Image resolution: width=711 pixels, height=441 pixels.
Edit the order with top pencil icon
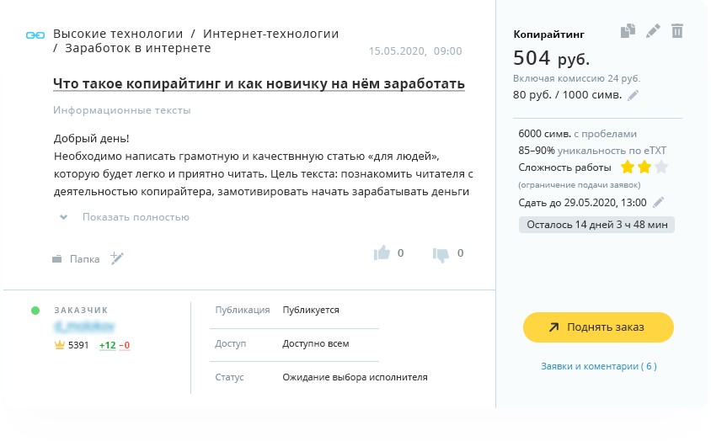pos(653,31)
